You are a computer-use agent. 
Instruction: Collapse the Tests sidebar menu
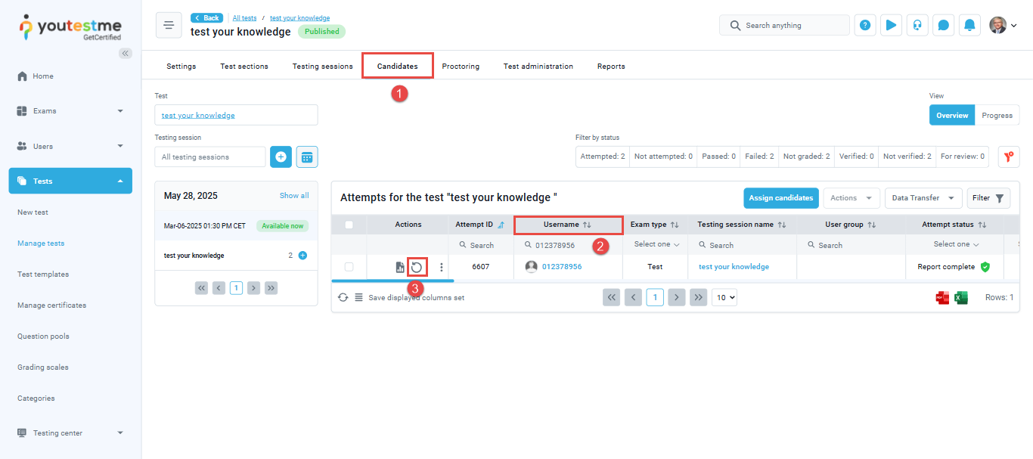(70, 181)
